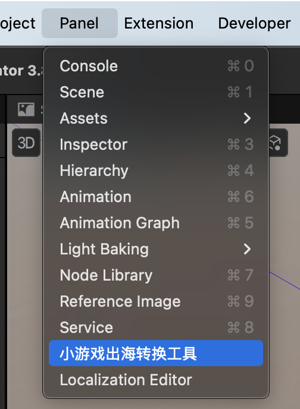300x409 pixels.
Task: Open the Developer menu
Action: click(x=254, y=23)
